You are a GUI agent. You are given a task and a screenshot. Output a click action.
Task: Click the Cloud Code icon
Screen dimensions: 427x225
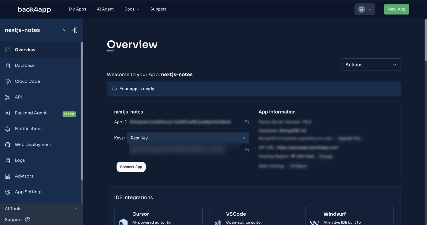[x=8, y=81]
